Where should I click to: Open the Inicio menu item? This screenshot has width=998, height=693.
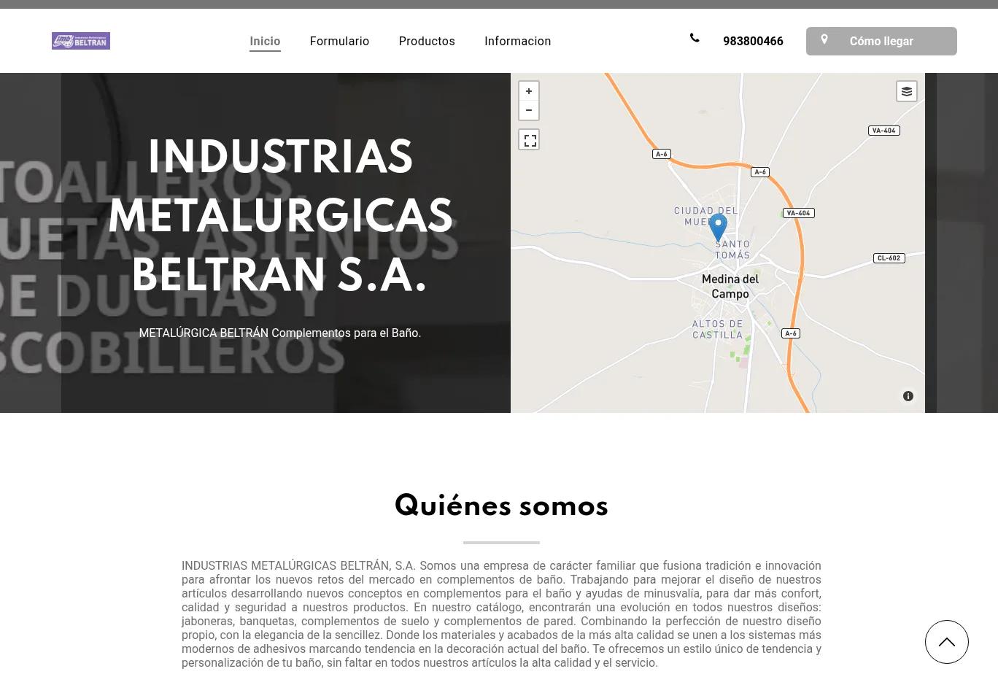(x=265, y=42)
